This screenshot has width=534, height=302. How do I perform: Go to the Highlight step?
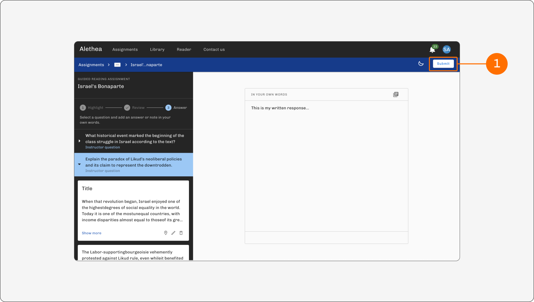tap(92, 108)
